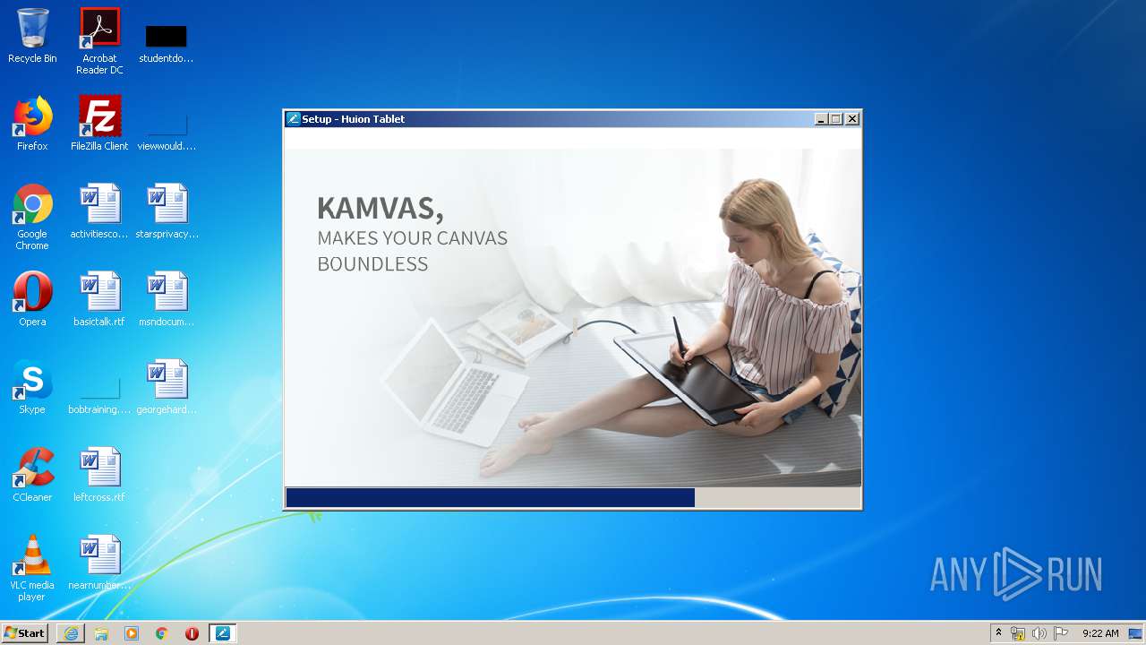Open the Windows Start menu
Image resolution: width=1146 pixels, height=645 pixels.
coord(24,633)
